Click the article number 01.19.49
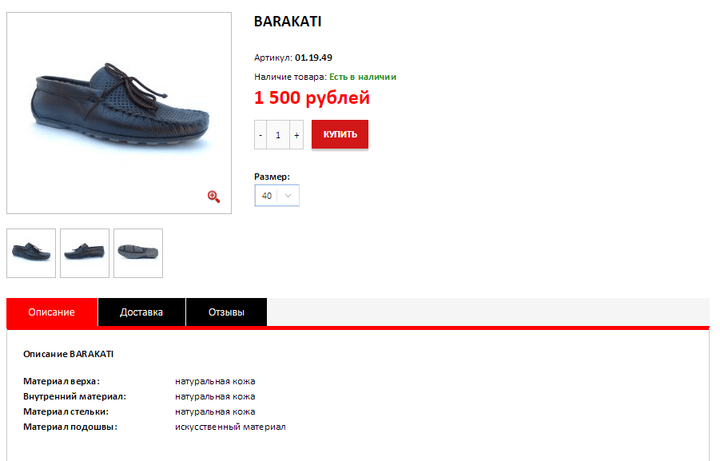 click(313, 58)
